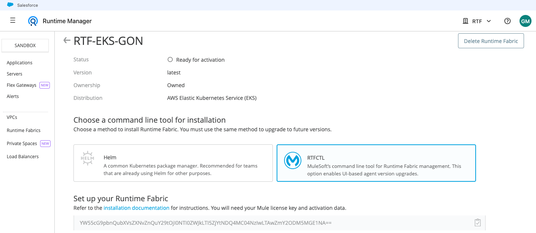
Task: Click the 'Ready for activation' status text
Action: (x=200, y=60)
